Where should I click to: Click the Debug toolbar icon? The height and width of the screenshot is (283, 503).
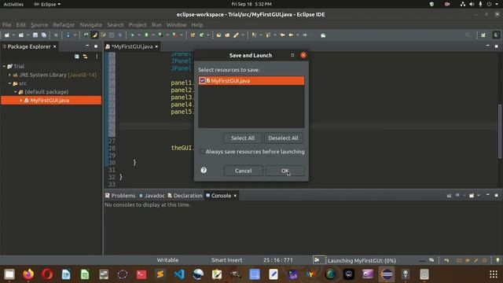point(132,35)
